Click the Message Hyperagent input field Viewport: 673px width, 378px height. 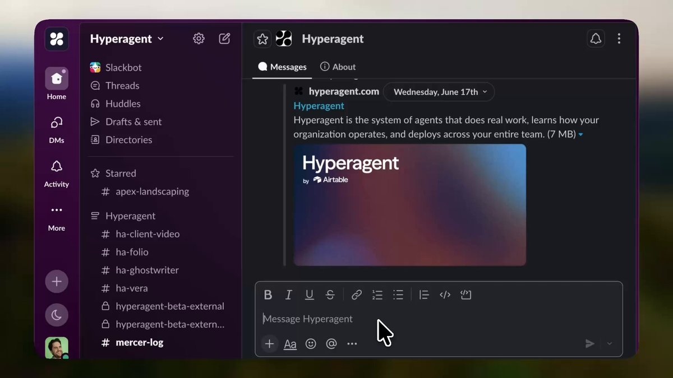tap(439, 319)
